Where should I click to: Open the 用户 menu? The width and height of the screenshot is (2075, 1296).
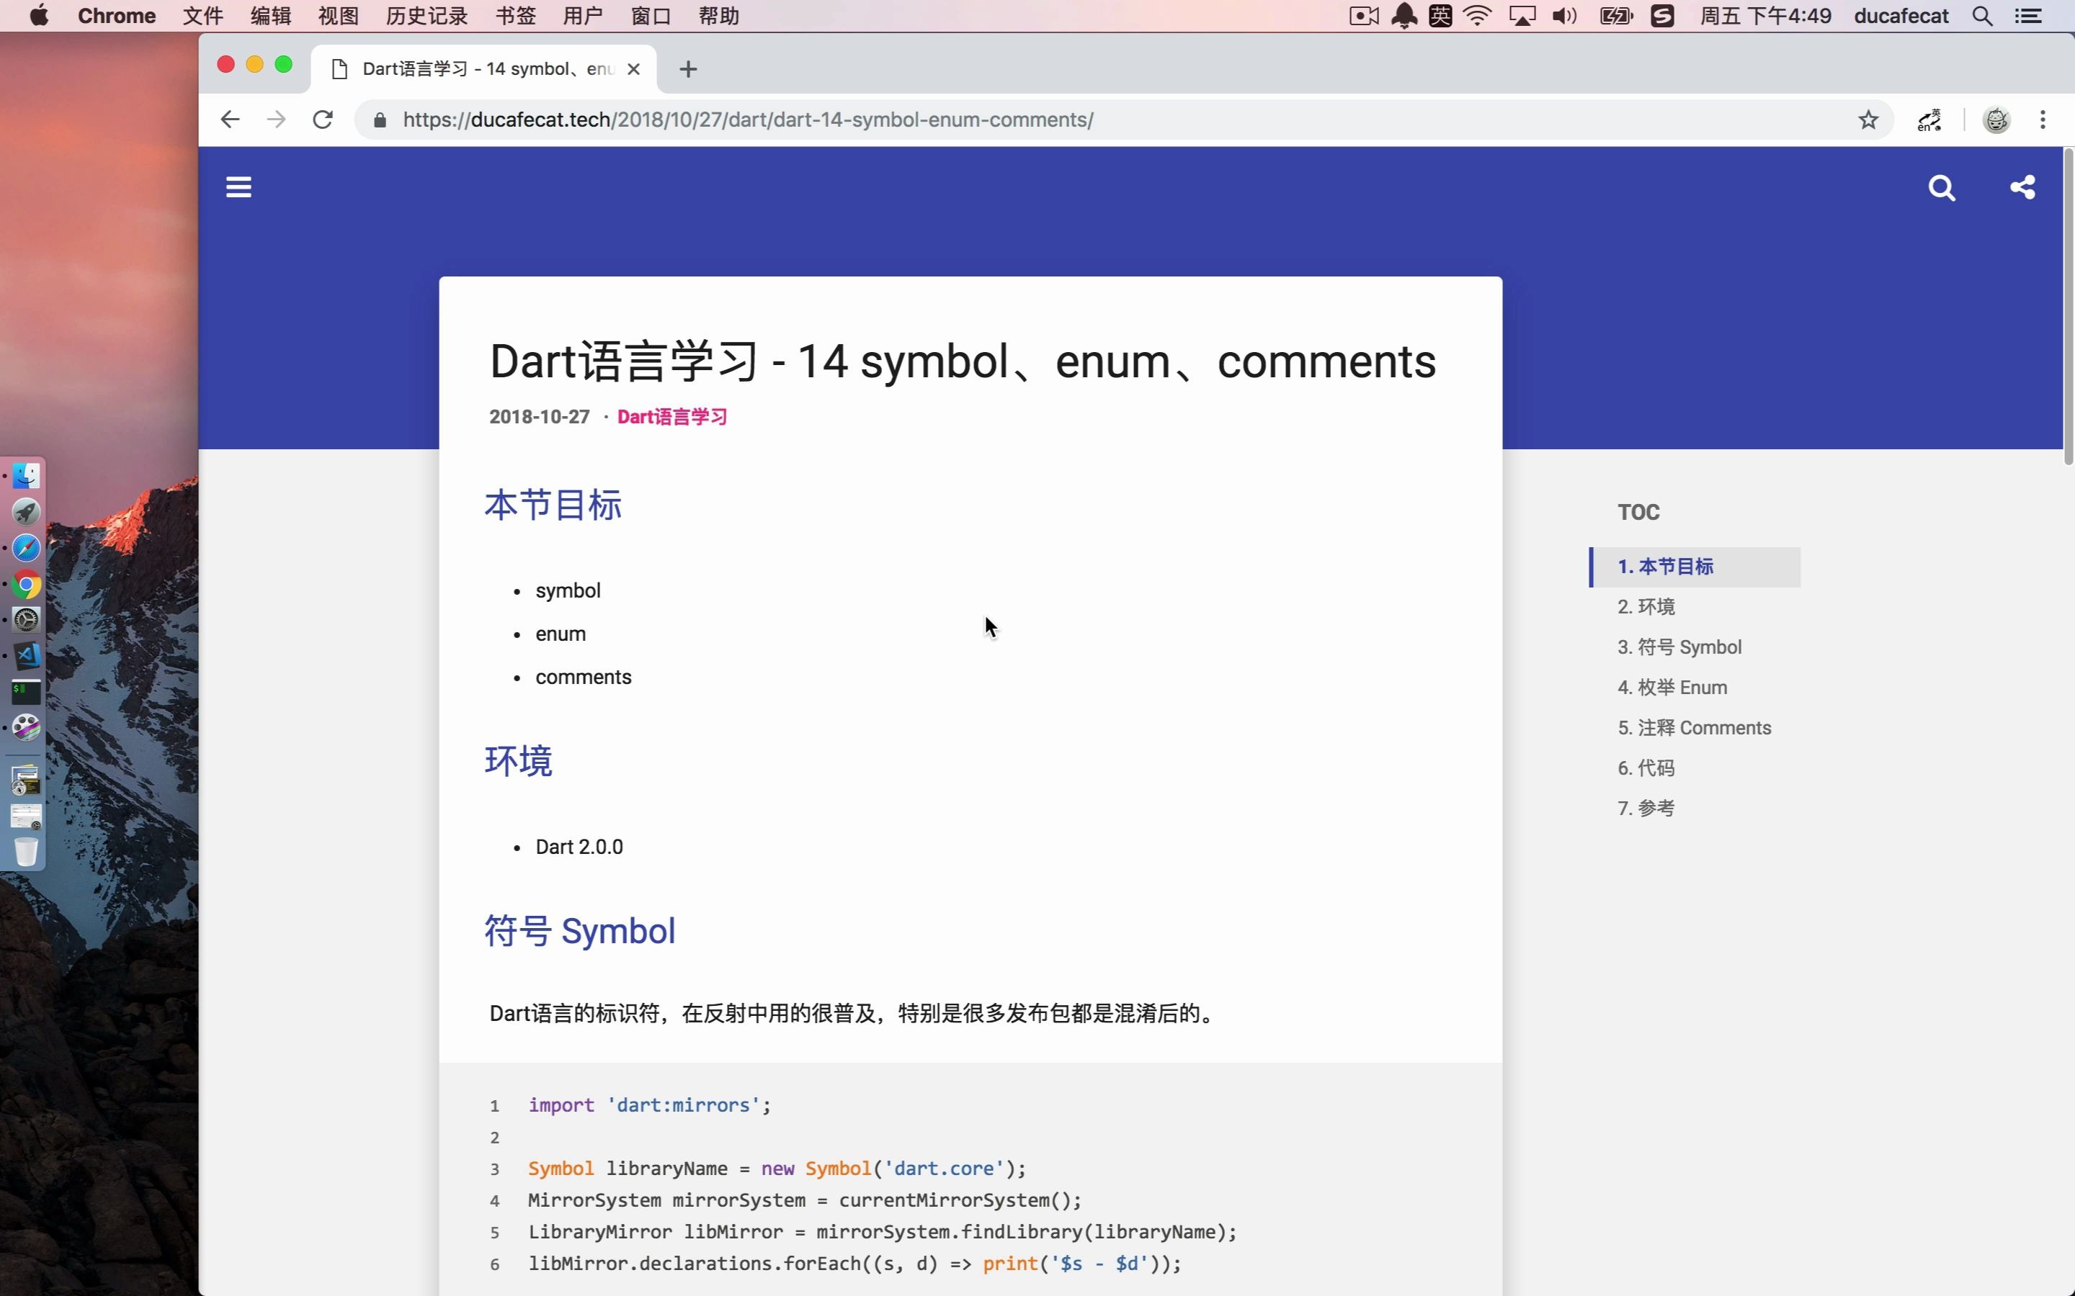(x=583, y=15)
